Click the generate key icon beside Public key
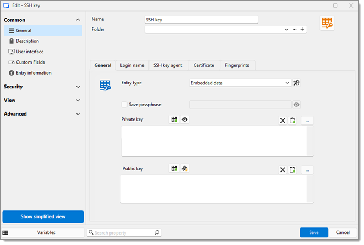This screenshot has height=245, width=364. (x=185, y=168)
